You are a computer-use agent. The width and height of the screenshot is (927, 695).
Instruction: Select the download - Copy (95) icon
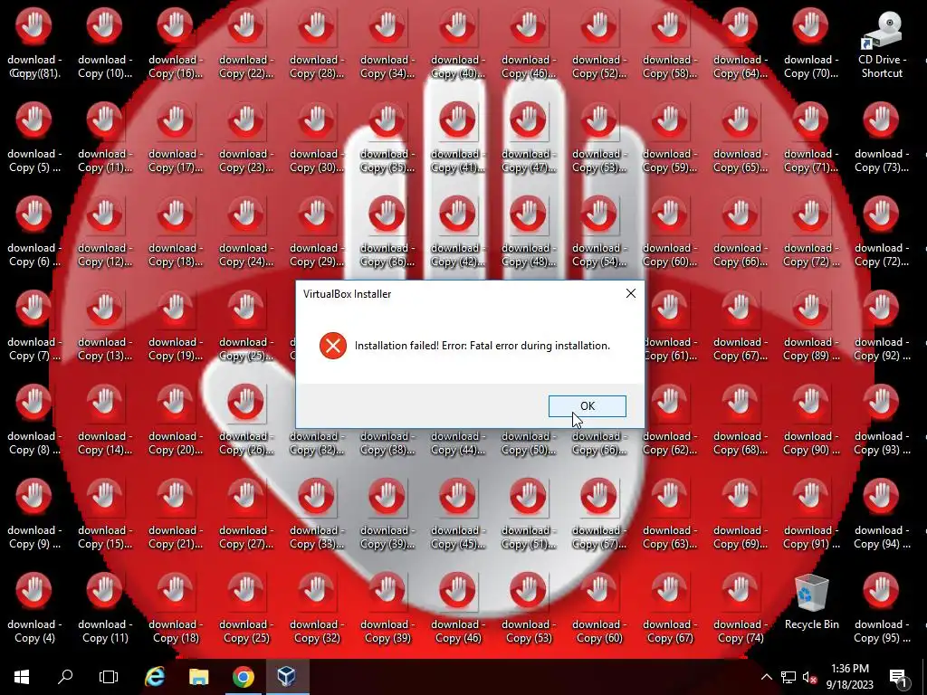[x=882, y=609]
